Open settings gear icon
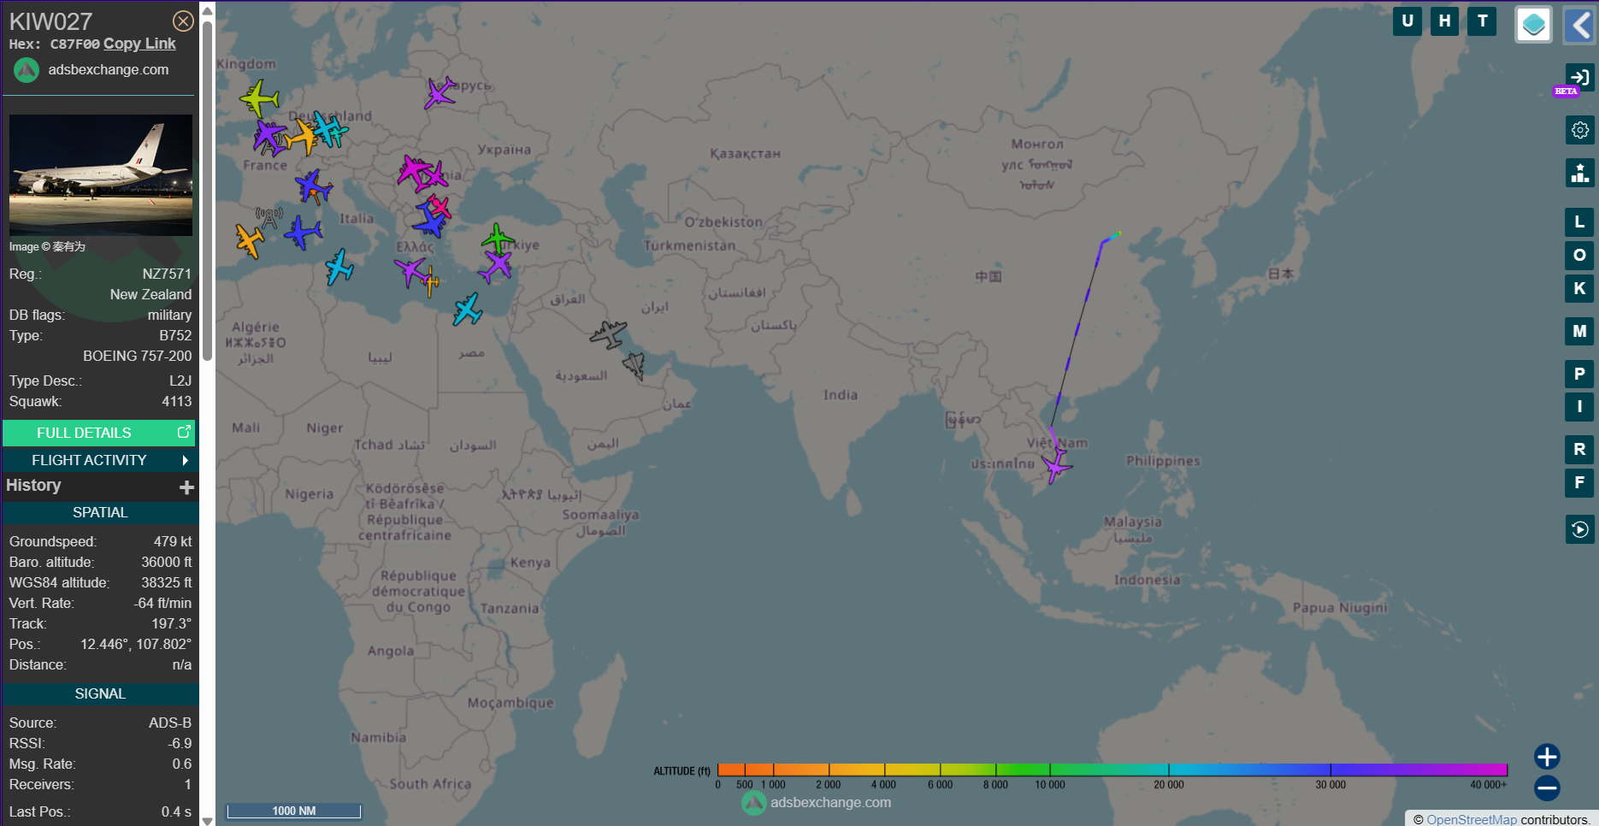The height and width of the screenshot is (826, 1599). click(x=1579, y=130)
